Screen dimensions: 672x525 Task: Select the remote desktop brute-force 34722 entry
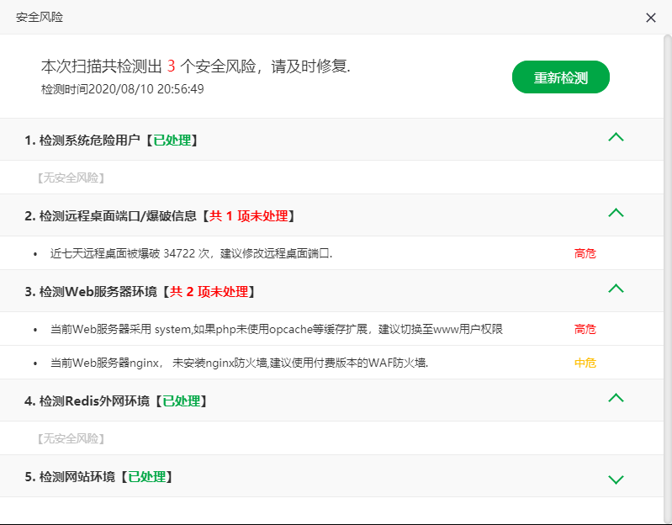click(x=331, y=253)
